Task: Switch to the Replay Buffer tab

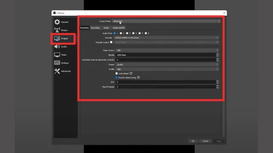Action: 119,28
